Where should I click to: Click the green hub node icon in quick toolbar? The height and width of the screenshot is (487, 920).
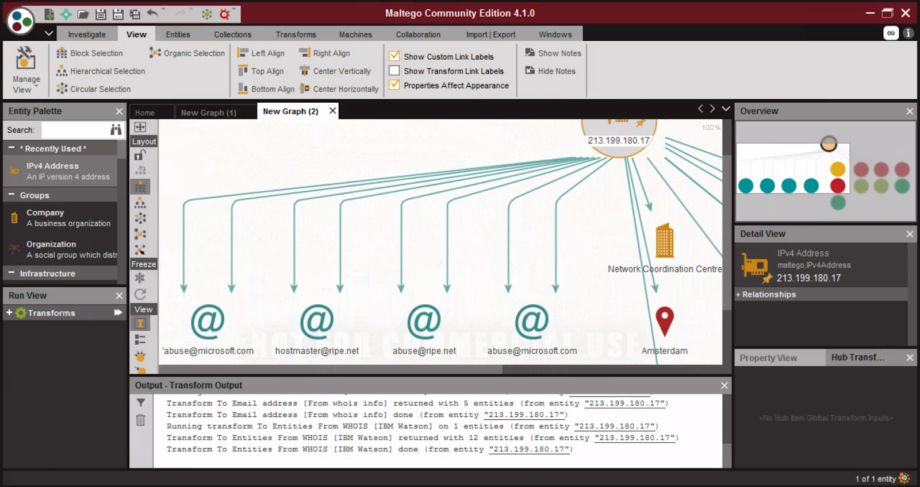coord(207,14)
